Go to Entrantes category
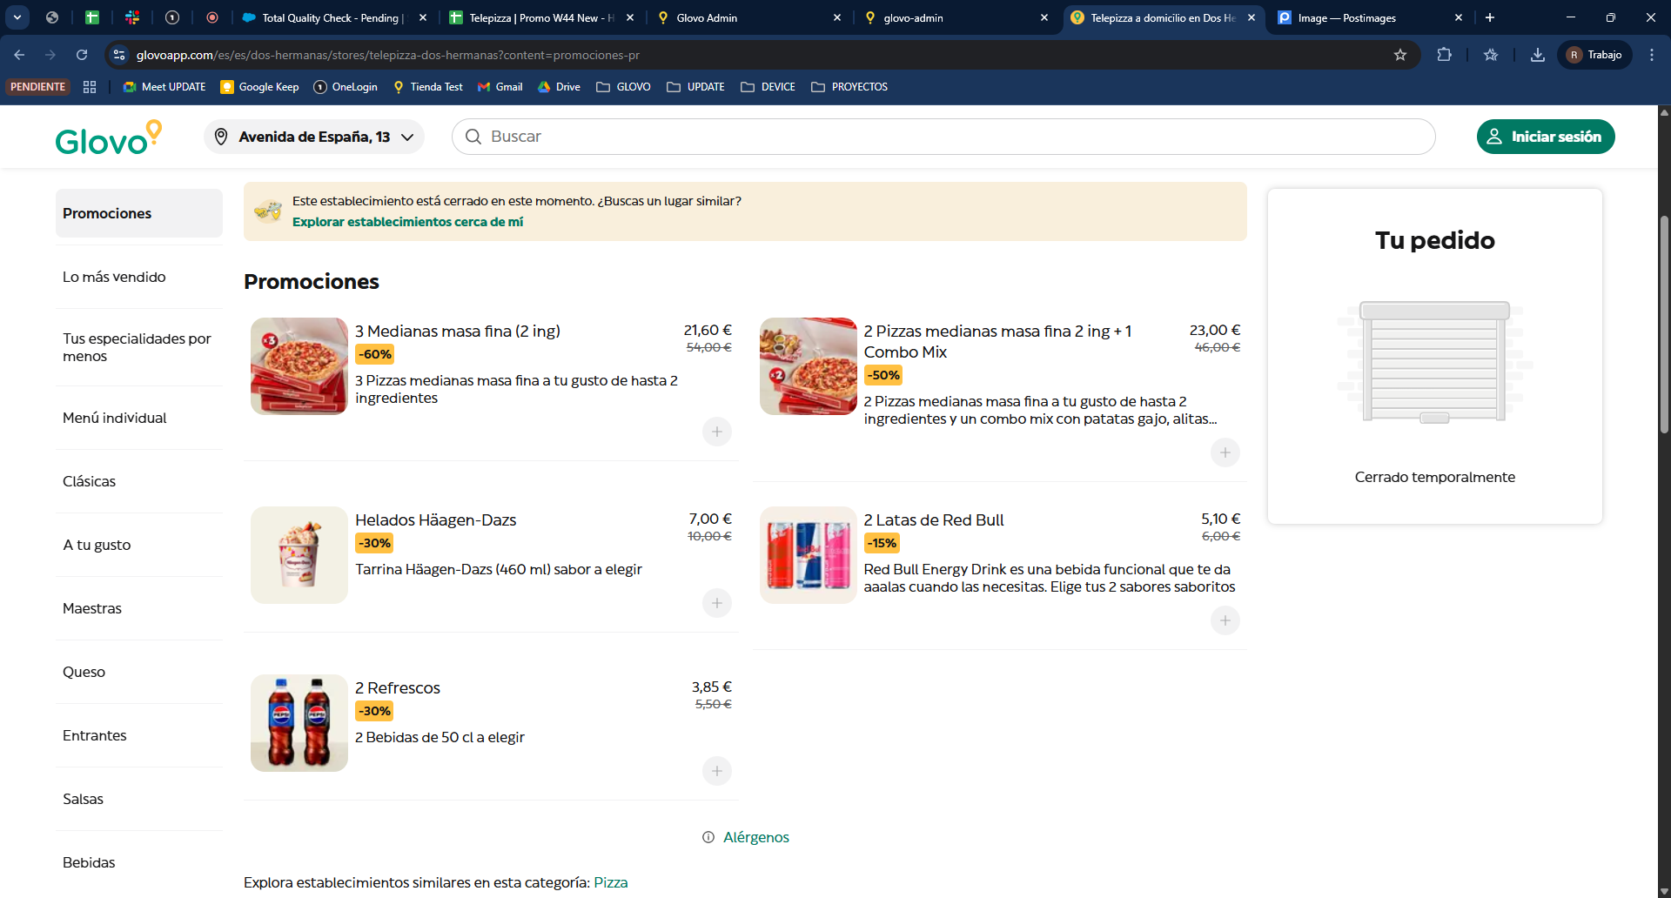 (139, 735)
